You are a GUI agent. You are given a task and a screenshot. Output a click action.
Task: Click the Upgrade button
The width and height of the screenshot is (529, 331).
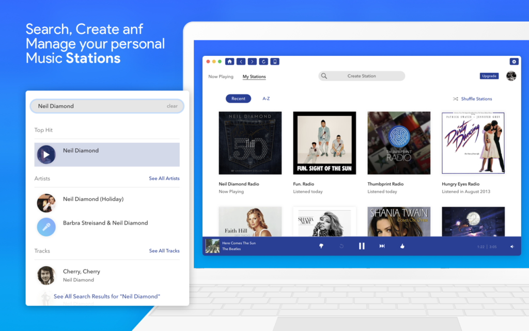tap(489, 76)
